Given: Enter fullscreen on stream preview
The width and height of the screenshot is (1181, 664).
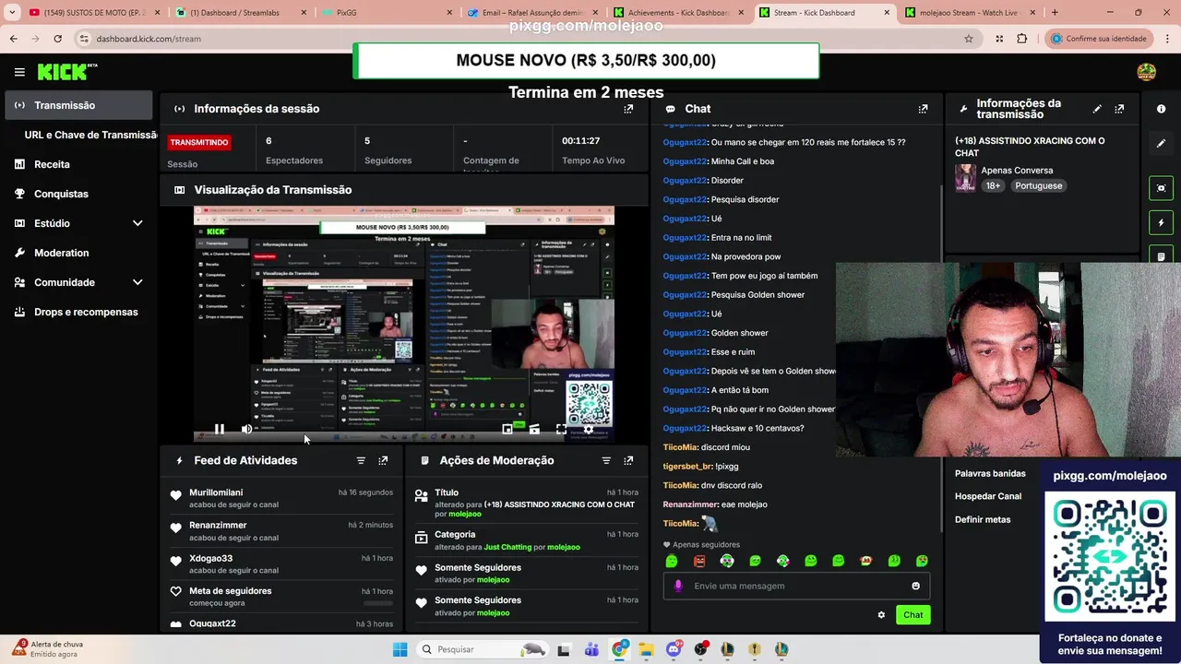Looking at the screenshot, I should point(561,429).
